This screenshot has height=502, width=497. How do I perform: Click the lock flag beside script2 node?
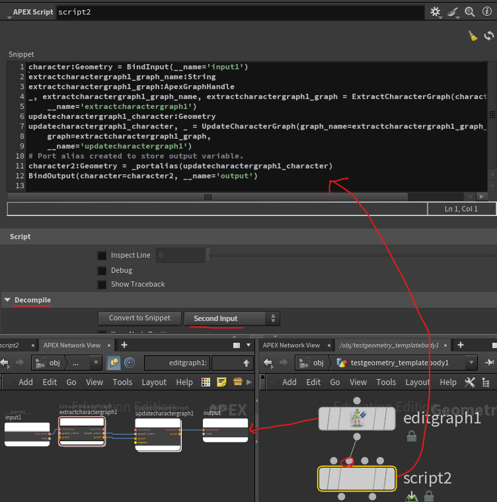coord(429,496)
